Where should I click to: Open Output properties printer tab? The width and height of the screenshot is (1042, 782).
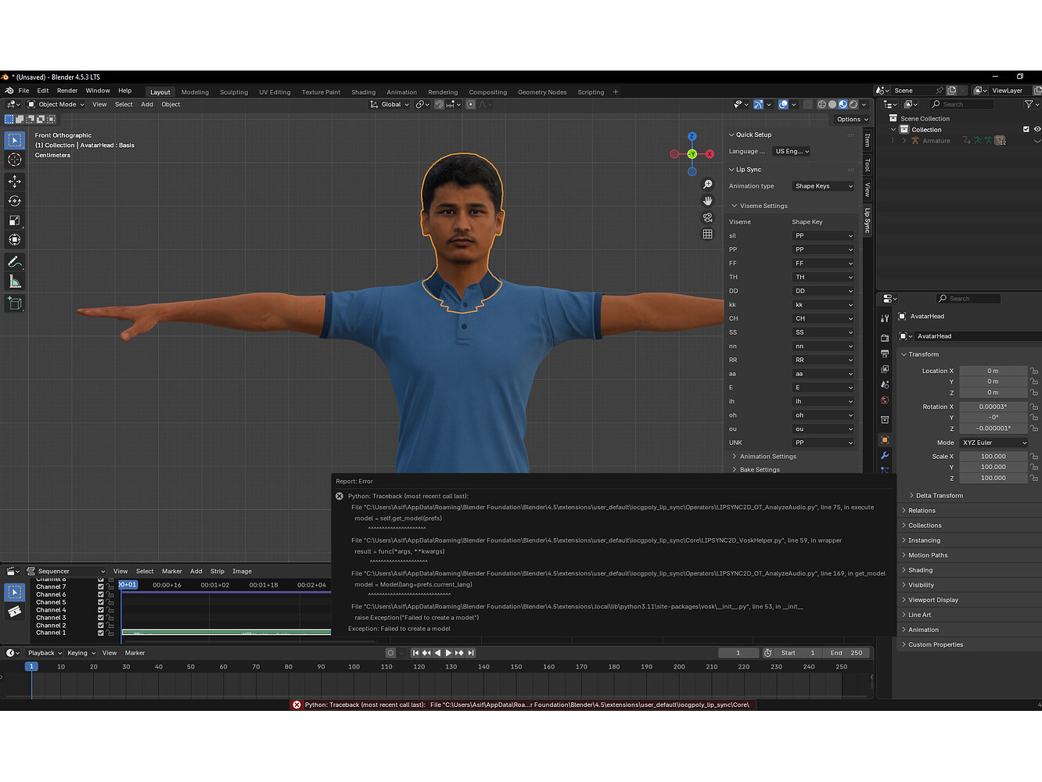[885, 353]
